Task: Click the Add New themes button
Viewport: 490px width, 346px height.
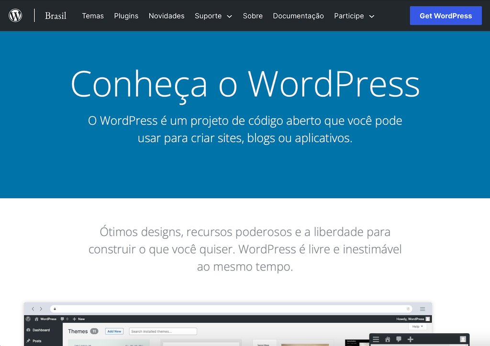Action: pos(114,331)
